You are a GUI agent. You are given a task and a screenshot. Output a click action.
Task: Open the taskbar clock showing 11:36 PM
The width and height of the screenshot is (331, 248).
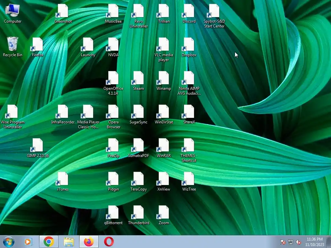tap(315, 242)
